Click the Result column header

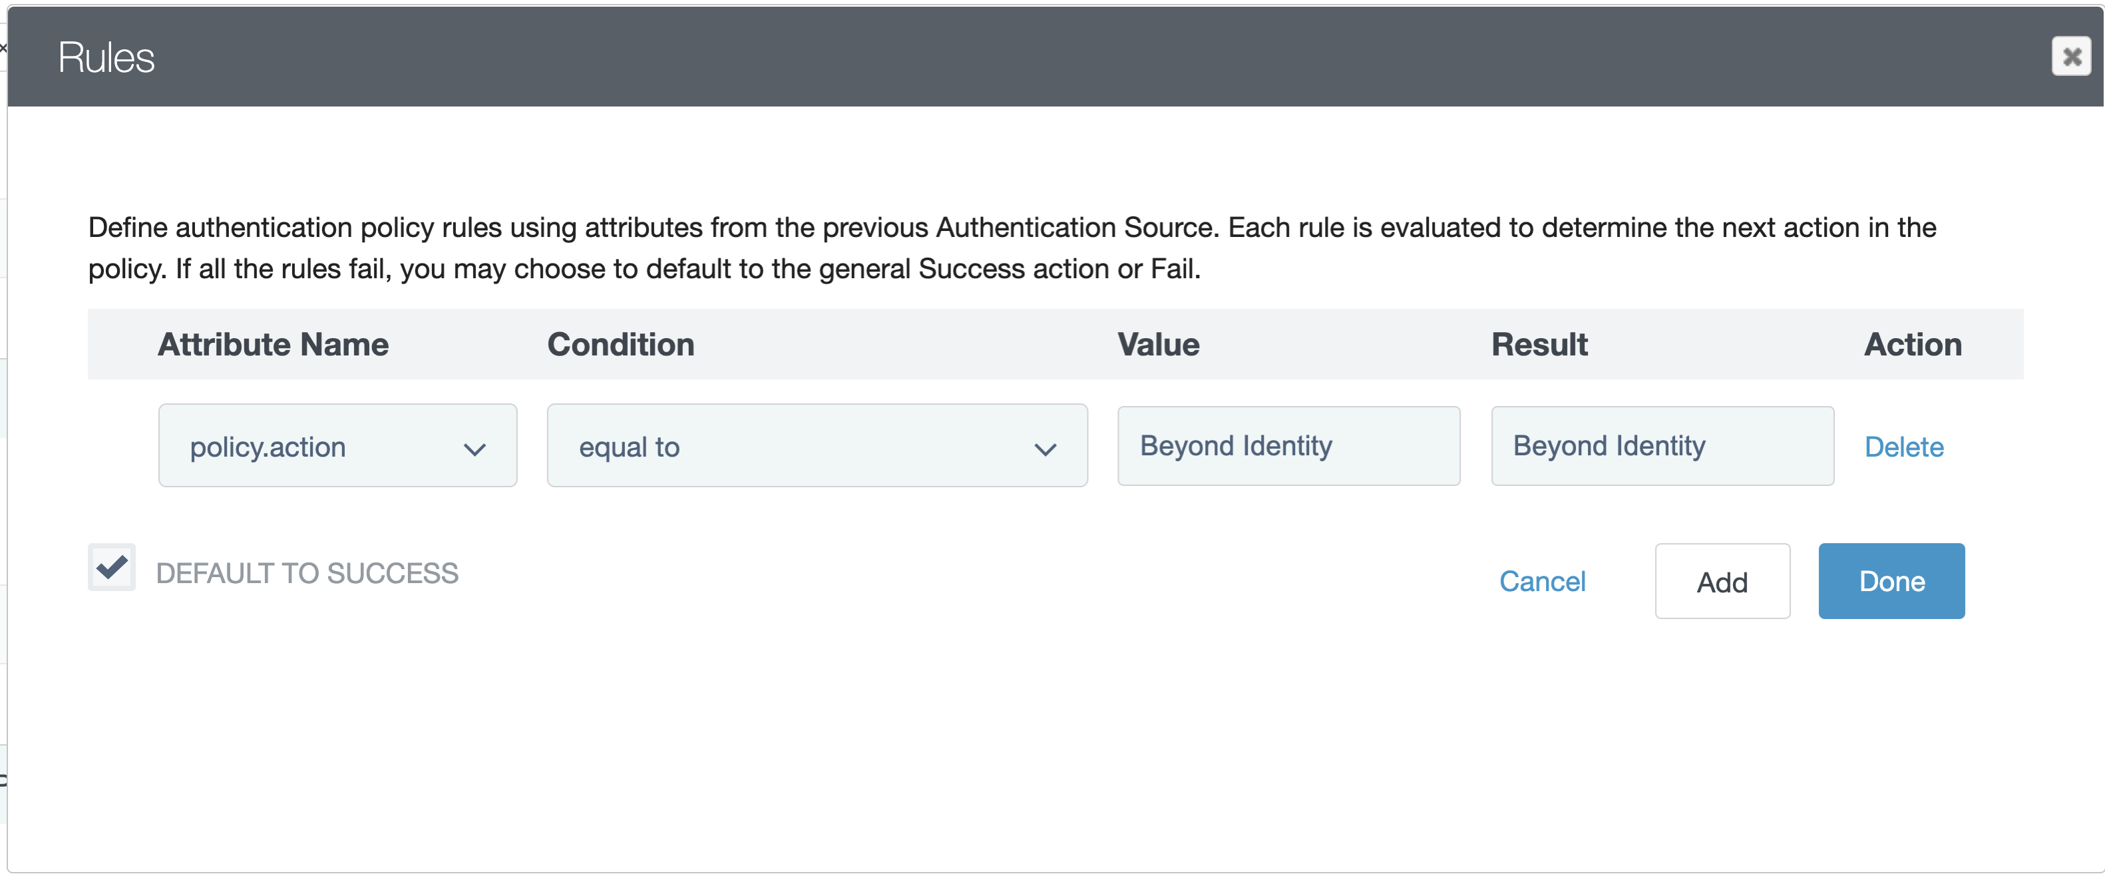click(x=1539, y=344)
